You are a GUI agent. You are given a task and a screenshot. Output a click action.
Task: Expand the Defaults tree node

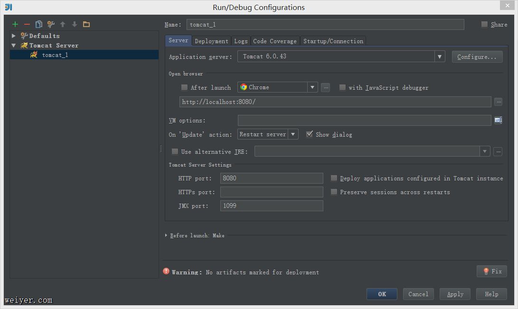pyautogui.click(x=14, y=36)
